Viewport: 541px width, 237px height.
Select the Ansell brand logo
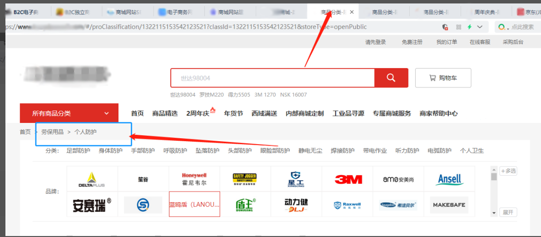point(449,179)
